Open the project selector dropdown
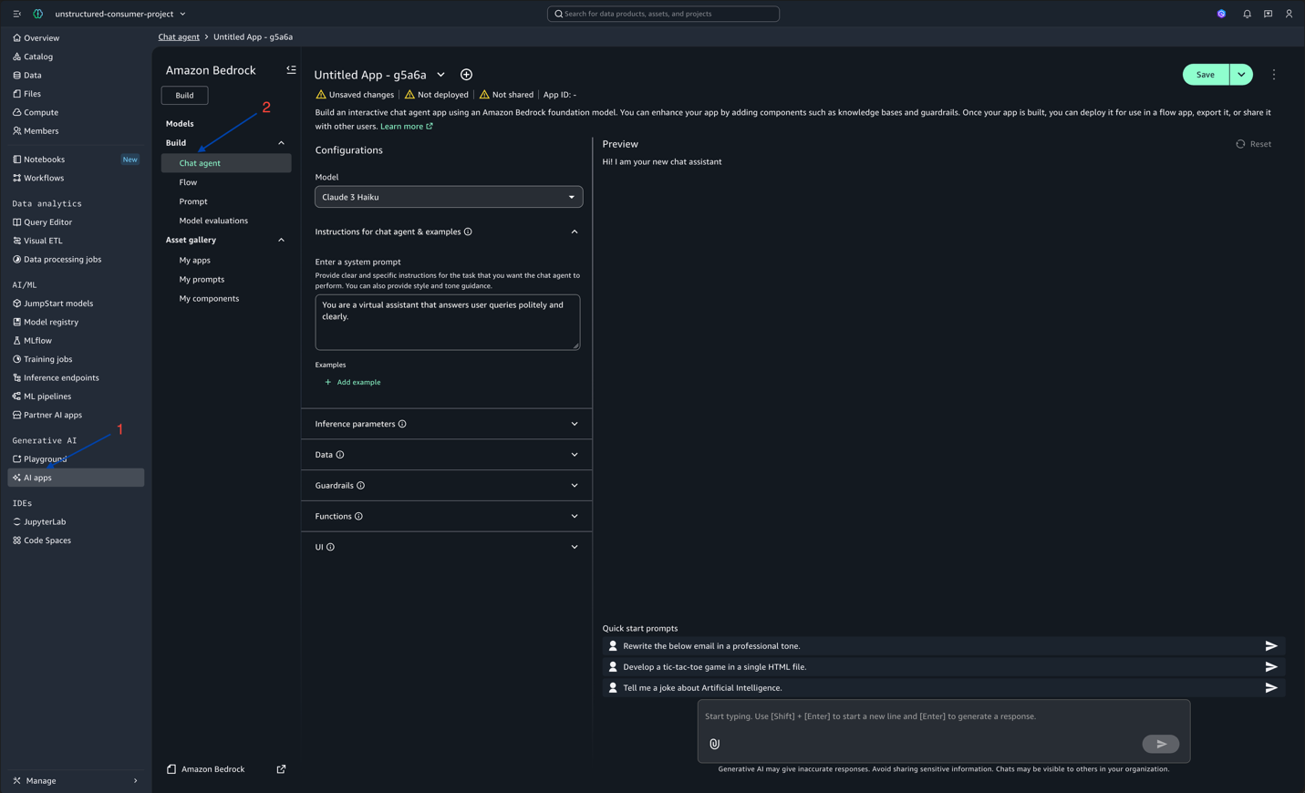 (x=120, y=14)
